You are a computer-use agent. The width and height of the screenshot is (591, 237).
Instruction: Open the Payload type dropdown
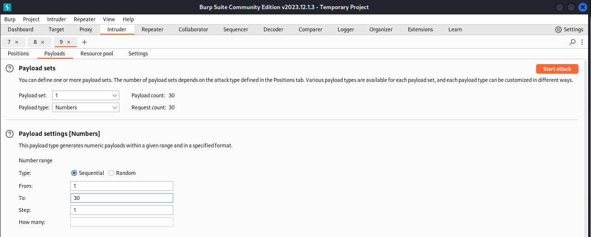[x=86, y=107]
